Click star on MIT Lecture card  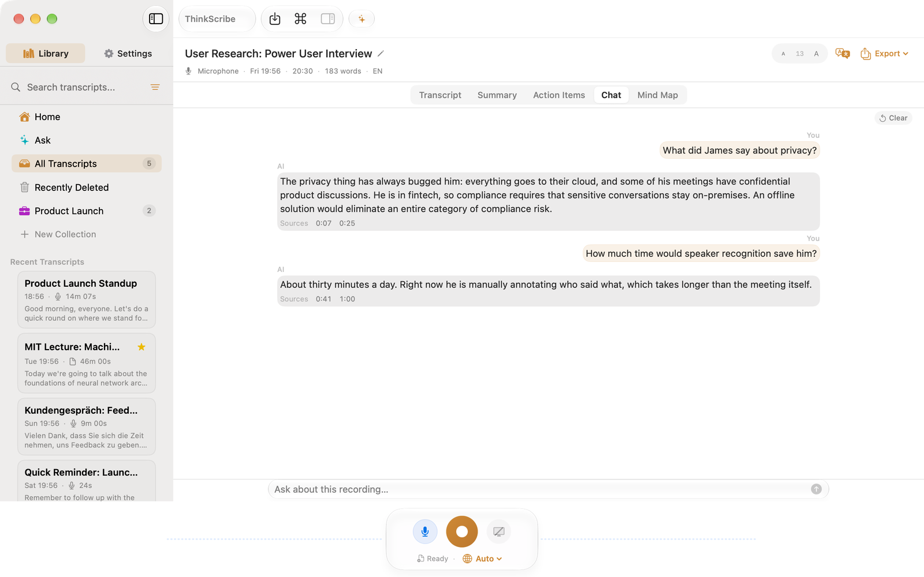coord(141,347)
